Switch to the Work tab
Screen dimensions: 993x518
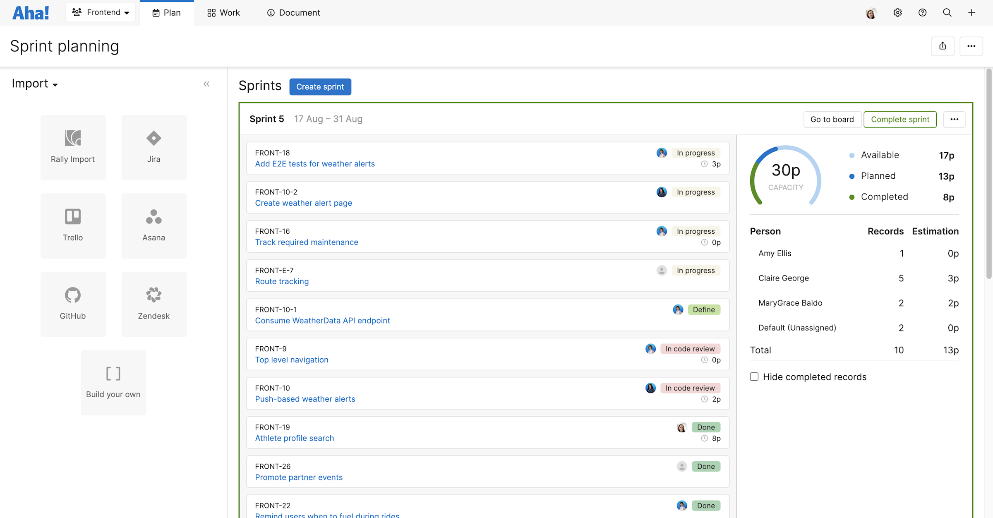223,12
